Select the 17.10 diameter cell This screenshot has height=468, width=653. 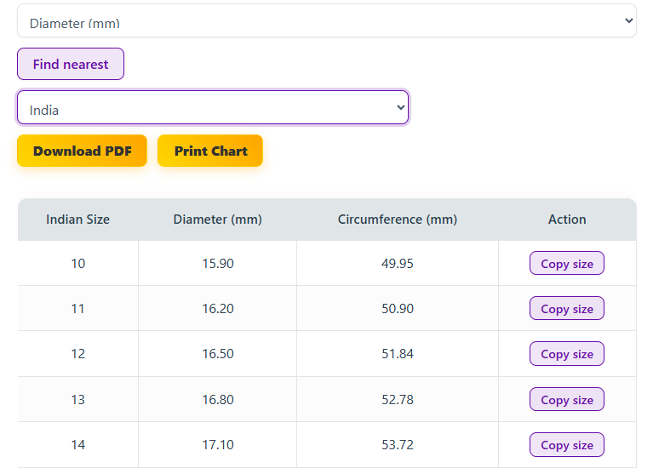point(217,445)
